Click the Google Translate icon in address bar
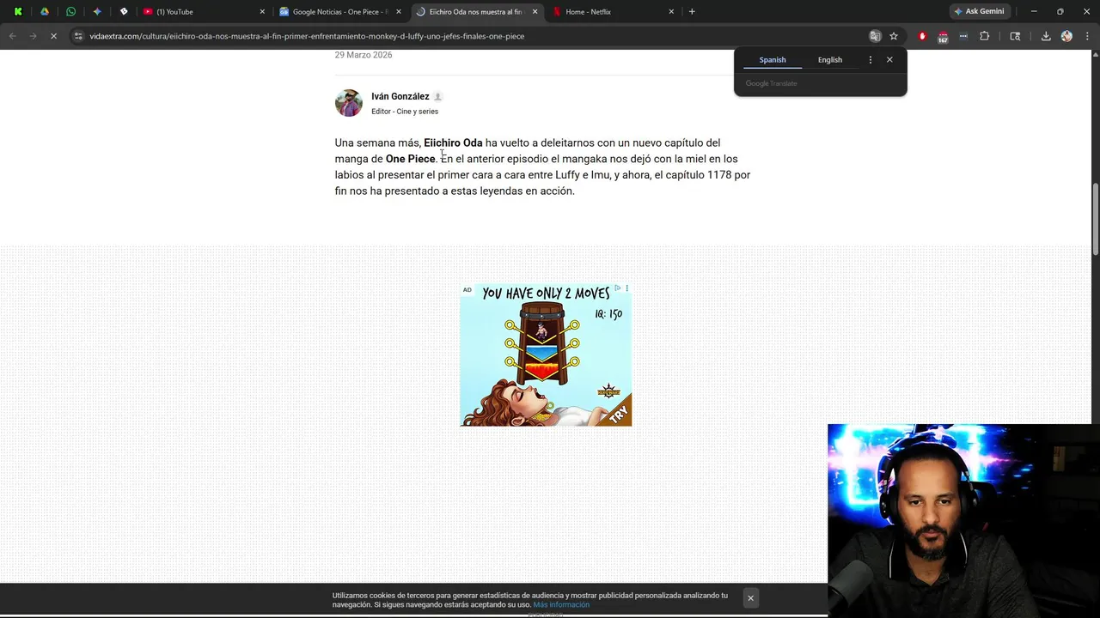Image resolution: width=1100 pixels, height=618 pixels. (x=875, y=36)
